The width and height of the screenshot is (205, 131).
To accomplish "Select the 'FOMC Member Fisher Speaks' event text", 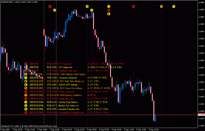I will click(x=72, y=74).
